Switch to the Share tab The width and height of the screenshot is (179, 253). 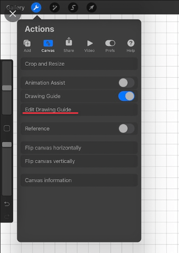[x=69, y=45]
